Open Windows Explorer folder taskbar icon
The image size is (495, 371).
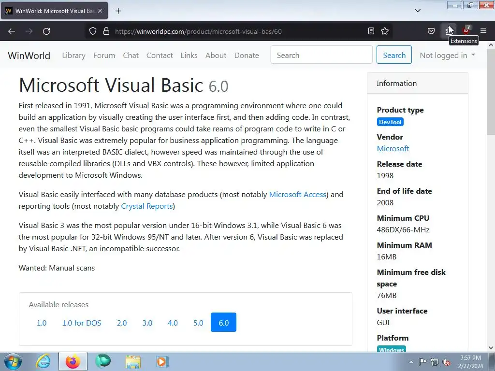pos(133,361)
